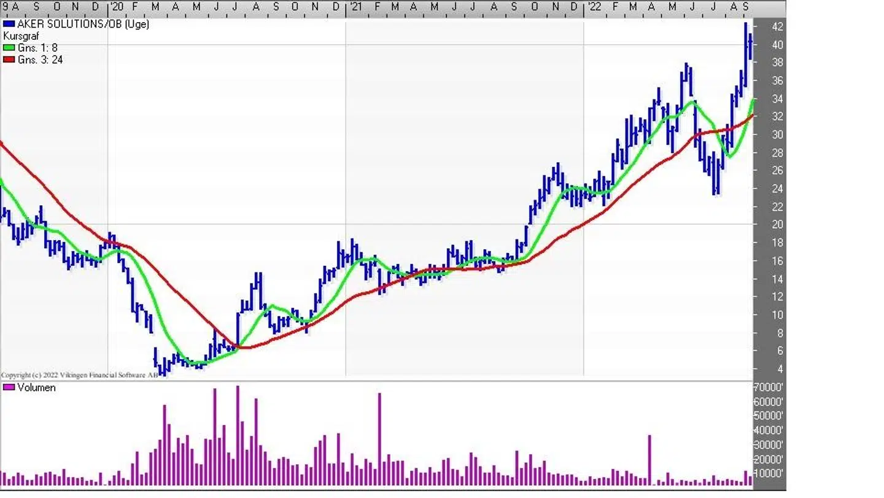The height and width of the screenshot is (498, 884).
Task: Click the '22 year marker on time axis
Action: (x=593, y=7)
